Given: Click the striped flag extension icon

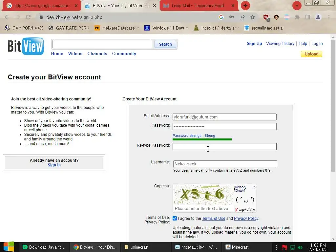Looking at the screenshot, I should [287, 17].
